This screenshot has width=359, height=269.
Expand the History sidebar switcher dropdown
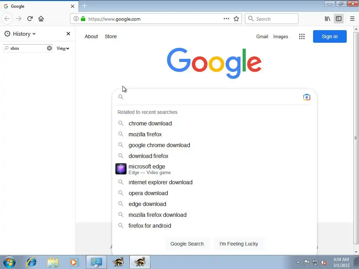[20, 34]
